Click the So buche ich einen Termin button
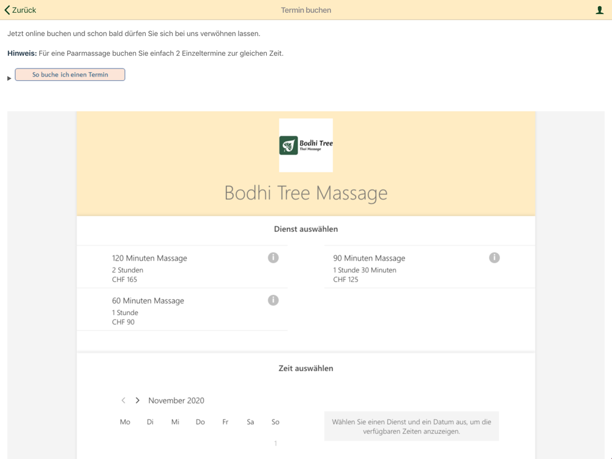This screenshot has width=612, height=459. tap(70, 75)
